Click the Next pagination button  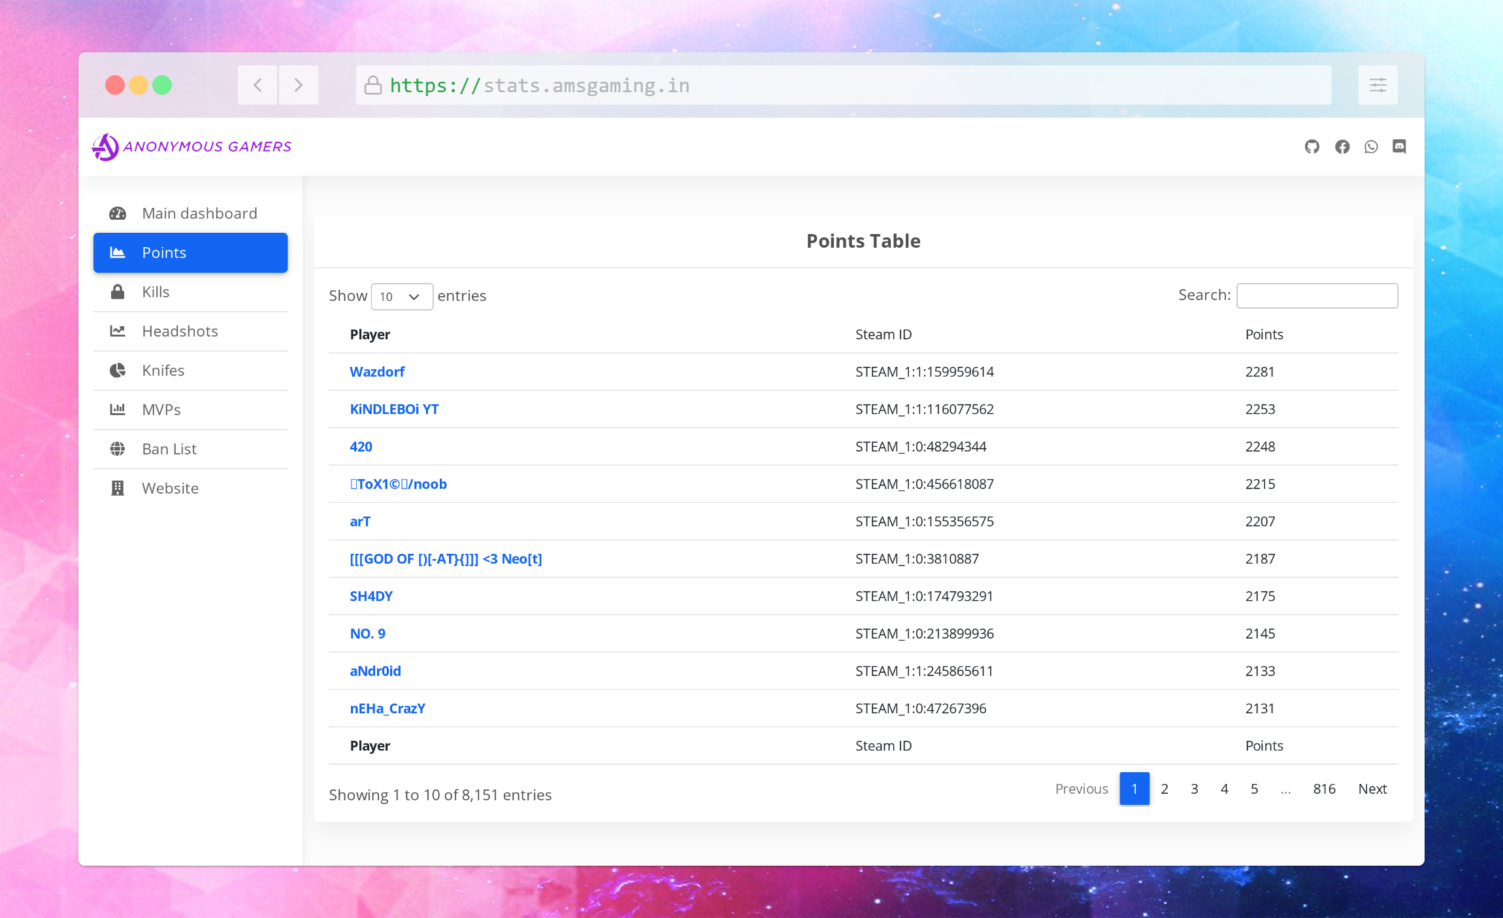pos(1372,789)
